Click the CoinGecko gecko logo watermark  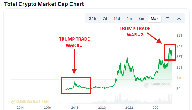tap(147, 84)
